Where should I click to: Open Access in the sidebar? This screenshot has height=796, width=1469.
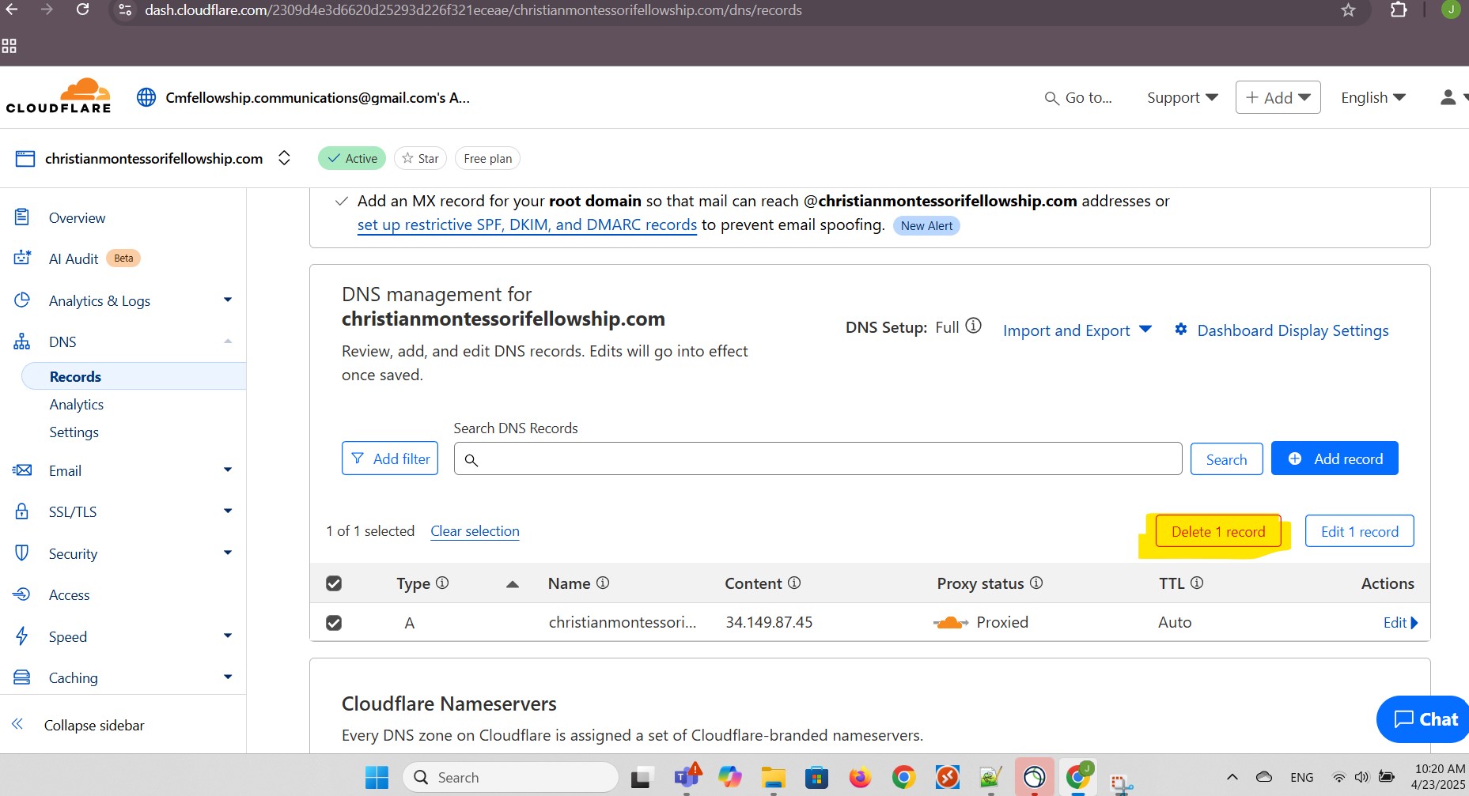[69, 594]
